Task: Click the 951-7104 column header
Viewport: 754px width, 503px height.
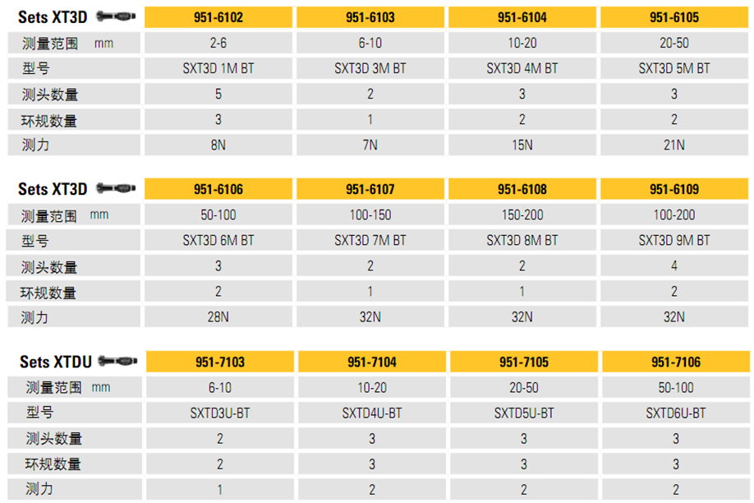Action: [372, 362]
